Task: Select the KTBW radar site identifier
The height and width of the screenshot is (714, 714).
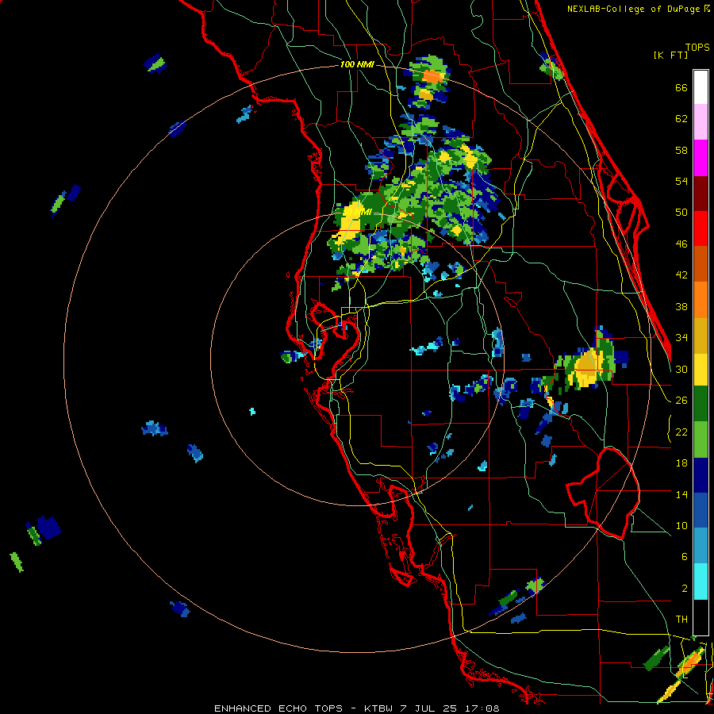Action: click(378, 708)
